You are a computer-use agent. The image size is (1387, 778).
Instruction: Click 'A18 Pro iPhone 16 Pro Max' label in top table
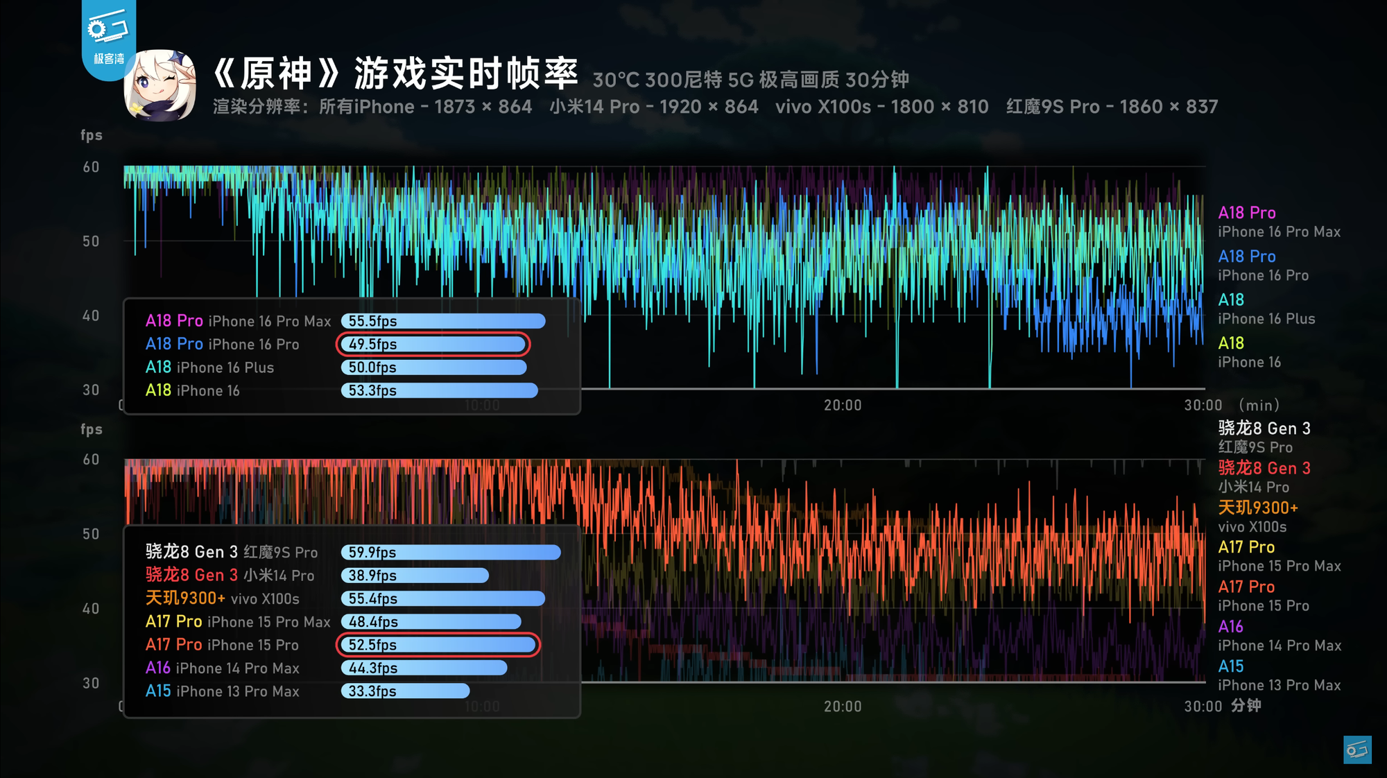[x=238, y=321]
